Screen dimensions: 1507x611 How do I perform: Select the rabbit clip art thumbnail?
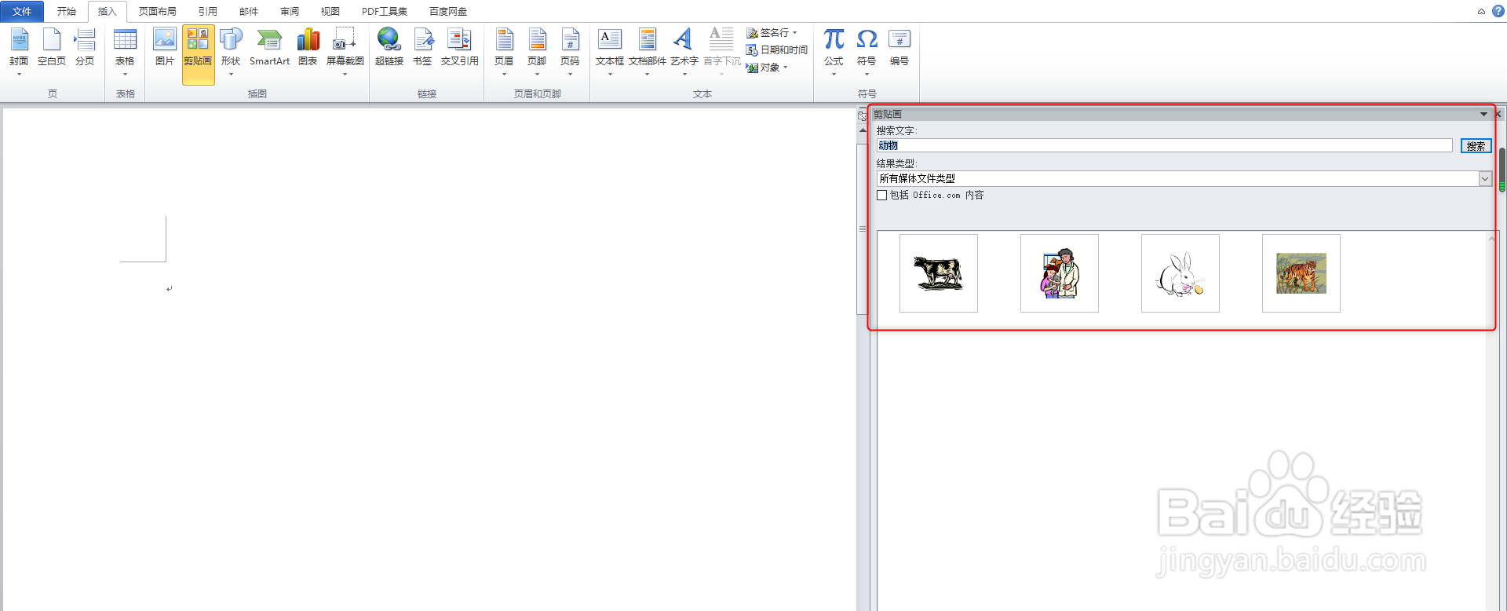[x=1180, y=273]
